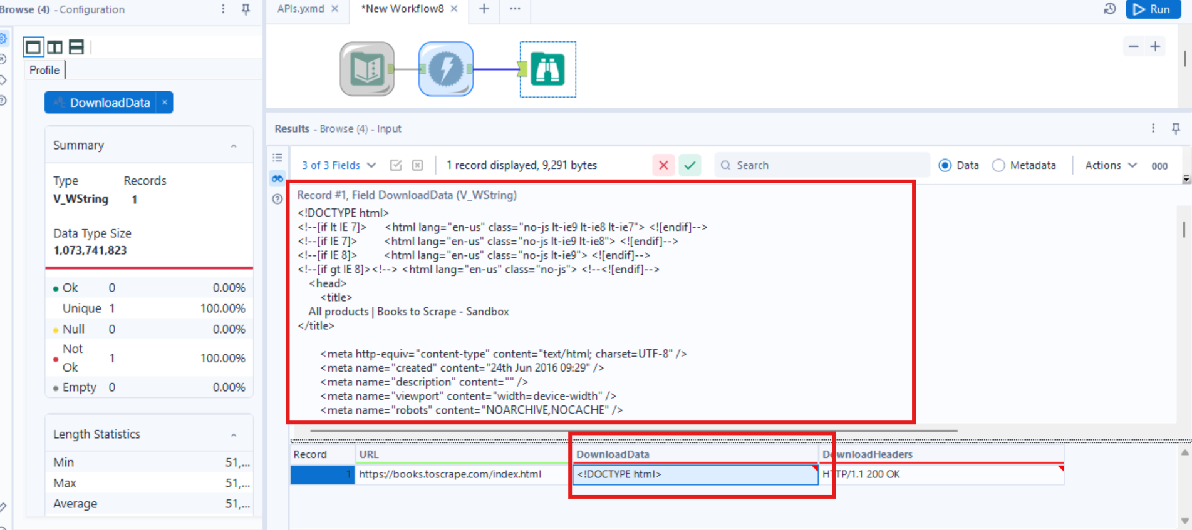Image resolution: width=1192 pixels, height=530 pixels.
Task: Zoom in canvas with plus icon
Action: pos(1155,46)
